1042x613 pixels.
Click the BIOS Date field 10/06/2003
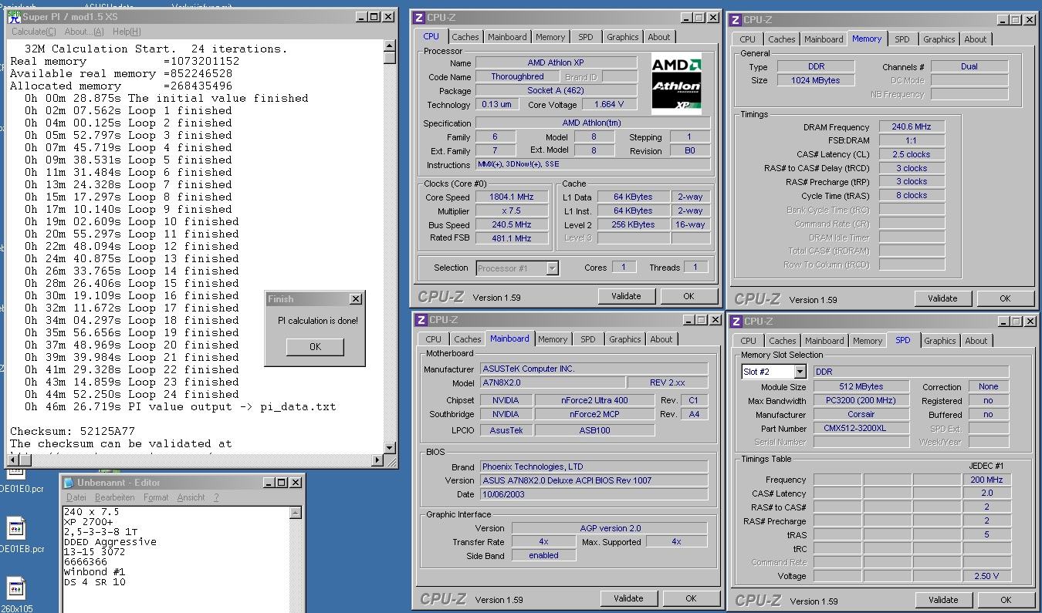(594, 494)
